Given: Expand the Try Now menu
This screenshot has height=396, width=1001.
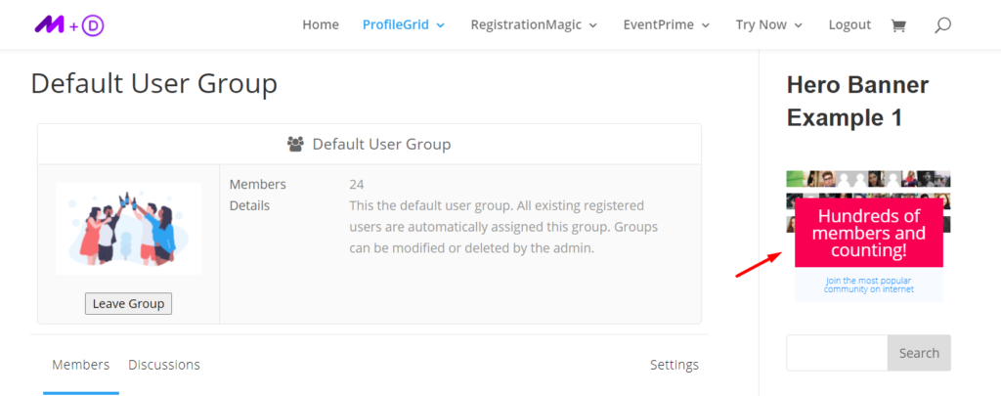Looking at the screenshot, I should (768, 25).
